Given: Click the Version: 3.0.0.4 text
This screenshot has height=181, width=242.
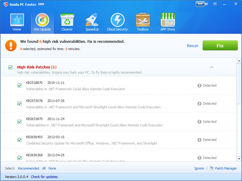Looking at the screenshot, I should click(17, 177).
